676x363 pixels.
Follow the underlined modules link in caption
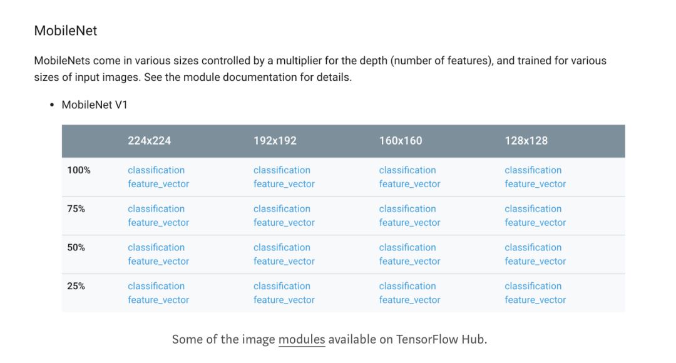pyautogui.click(x=302, y=340)
